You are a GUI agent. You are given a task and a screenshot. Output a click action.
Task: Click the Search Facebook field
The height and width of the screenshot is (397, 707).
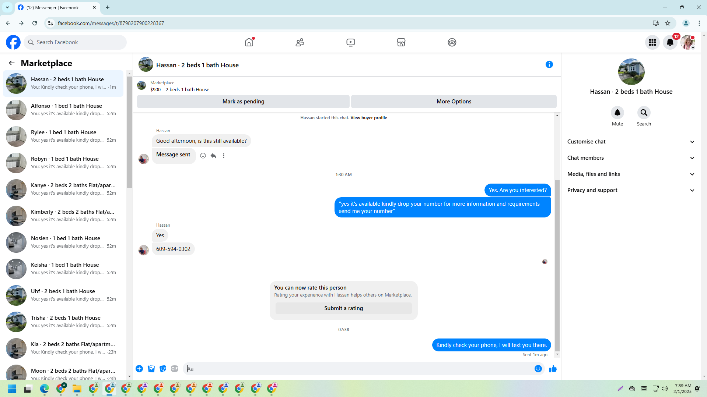pos(75,42)
